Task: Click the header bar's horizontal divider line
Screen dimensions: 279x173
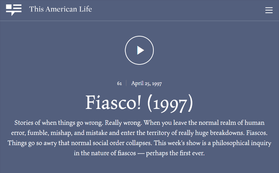Action: (139, 21)
